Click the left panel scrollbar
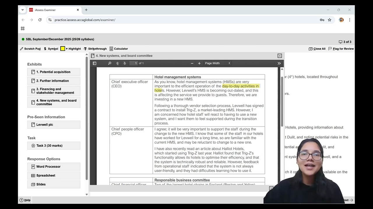This screenshot has width=373, height=209. (x=87, y=118)
